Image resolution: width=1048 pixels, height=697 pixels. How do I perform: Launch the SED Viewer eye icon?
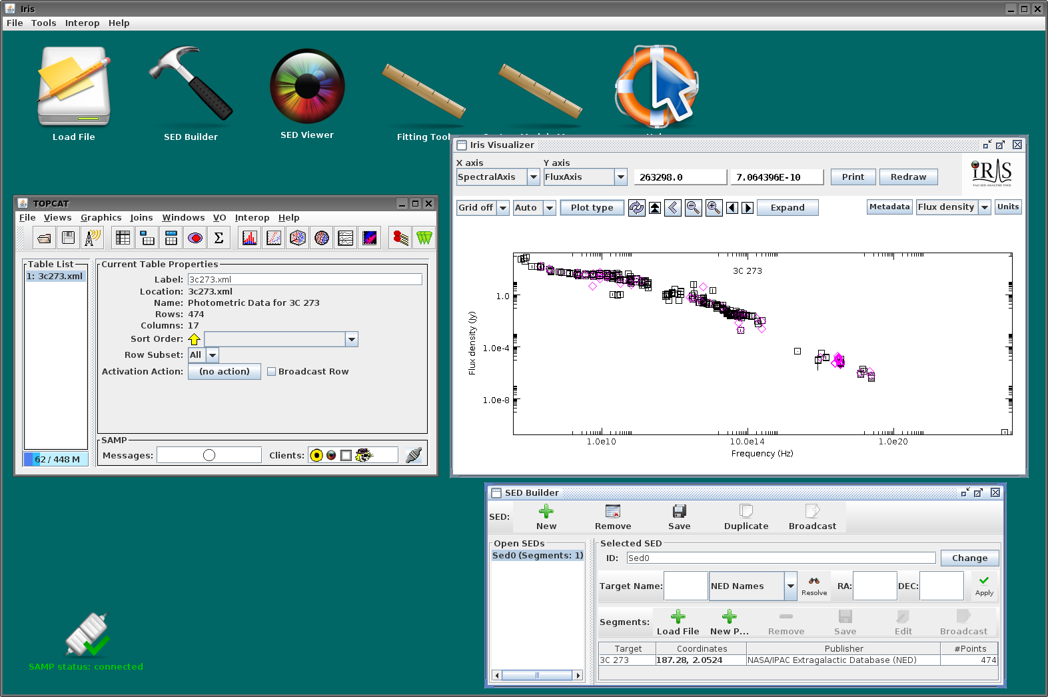[x=307, y=86]
